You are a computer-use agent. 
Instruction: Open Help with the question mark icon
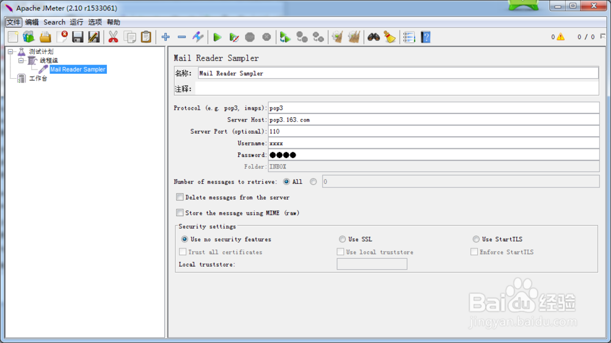pos(425,37)
